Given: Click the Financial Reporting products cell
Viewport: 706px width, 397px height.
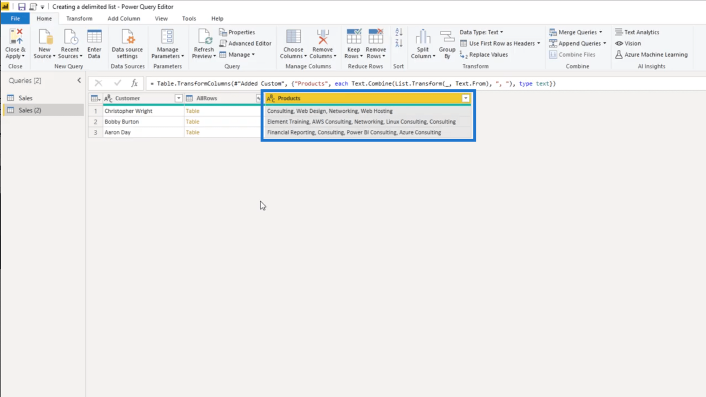Looking at the screenshot, I should (368, 132).
